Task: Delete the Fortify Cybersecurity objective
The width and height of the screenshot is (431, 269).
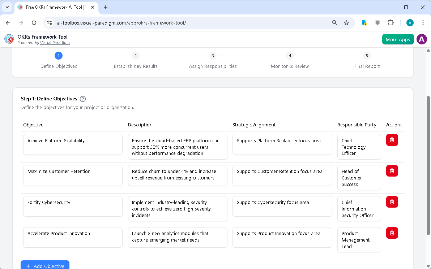Action: click(x=392, y=202)
